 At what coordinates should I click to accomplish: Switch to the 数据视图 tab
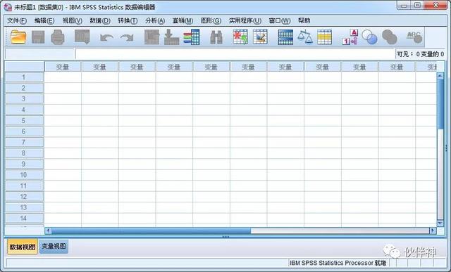click(x=23, y=247)
